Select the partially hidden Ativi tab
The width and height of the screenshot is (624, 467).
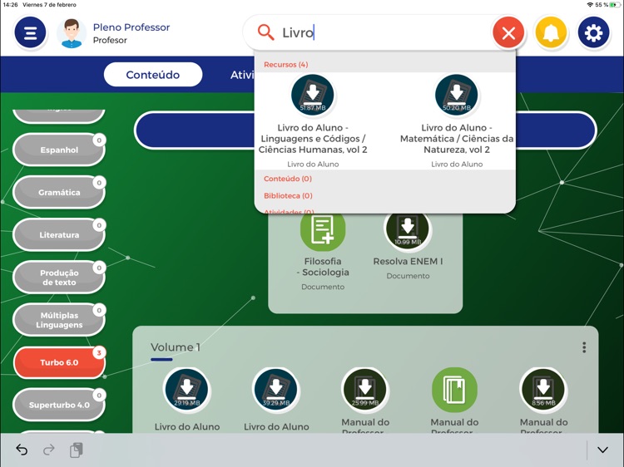242,75
